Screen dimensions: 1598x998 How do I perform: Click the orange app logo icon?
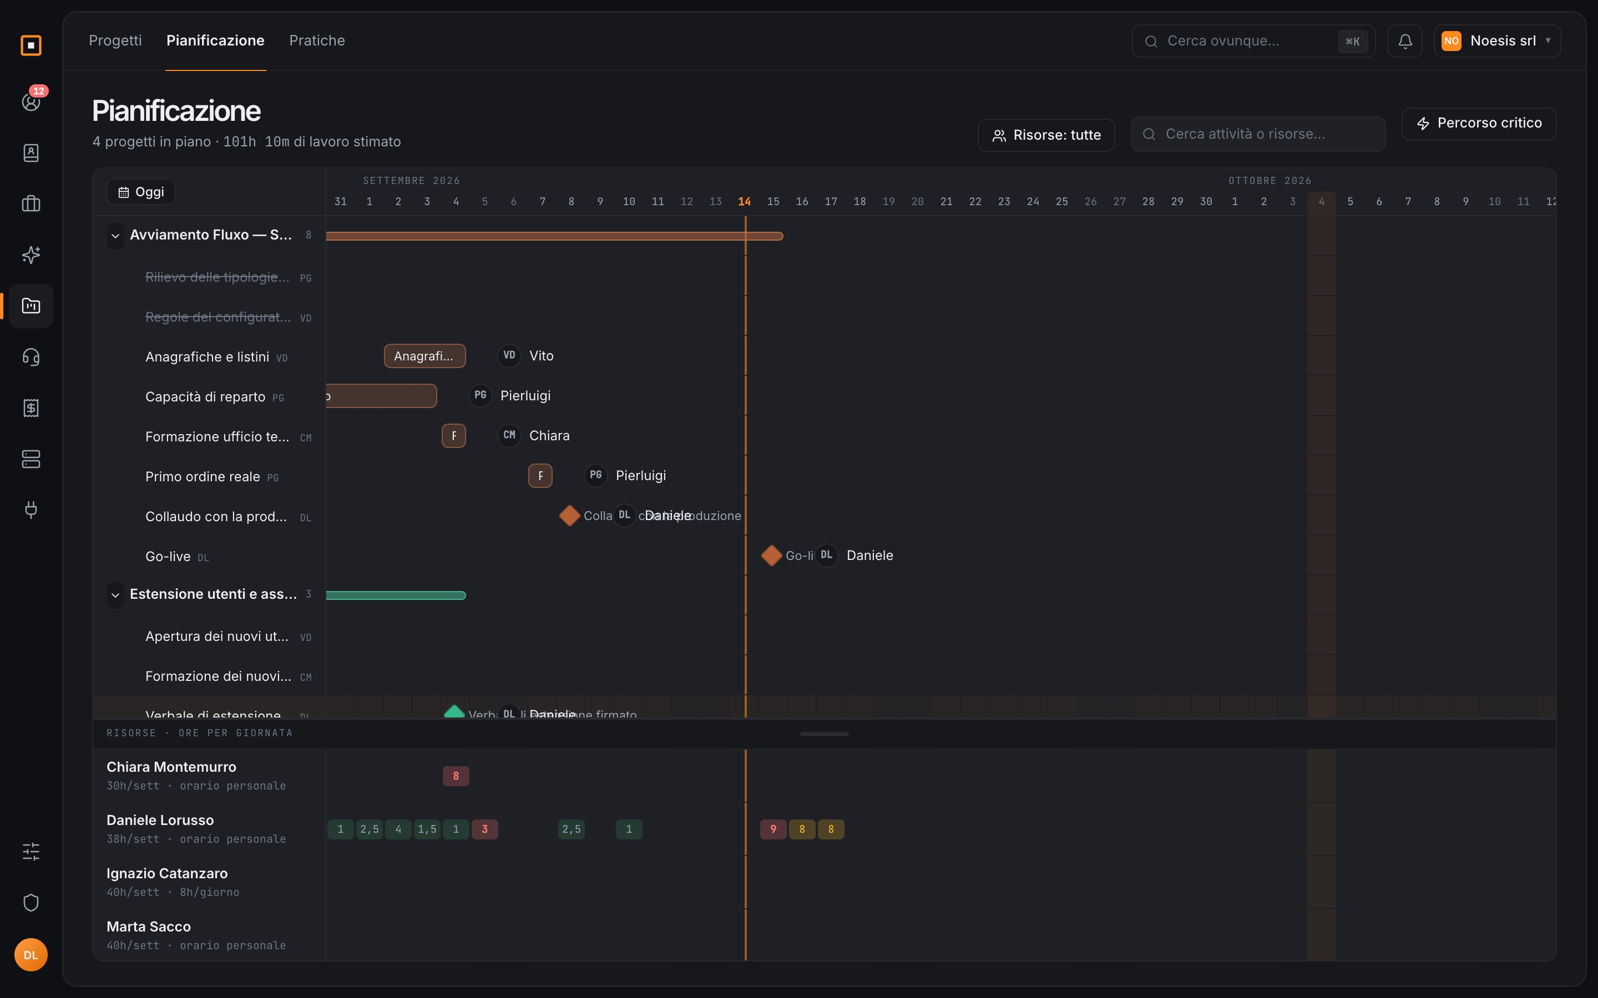coord(31,45)
